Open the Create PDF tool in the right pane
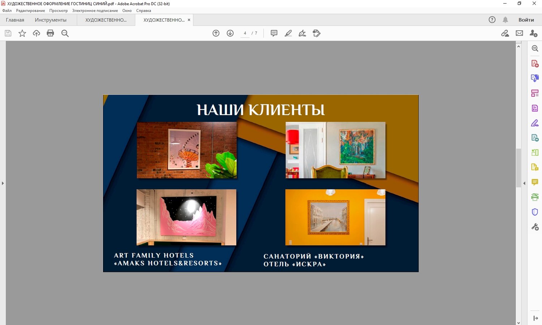 coord(535,63)
